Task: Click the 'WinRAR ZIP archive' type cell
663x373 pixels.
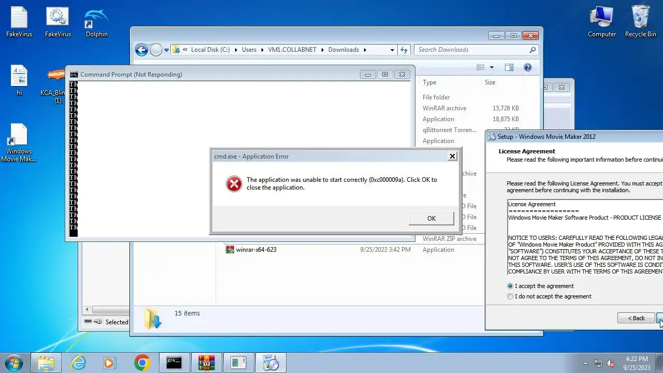Action: coord(450,239)
